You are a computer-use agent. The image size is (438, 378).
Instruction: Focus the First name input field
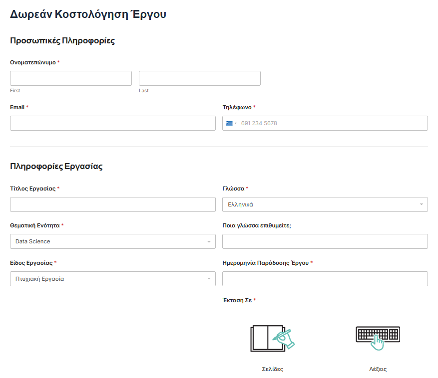click(x=71, y=78)
